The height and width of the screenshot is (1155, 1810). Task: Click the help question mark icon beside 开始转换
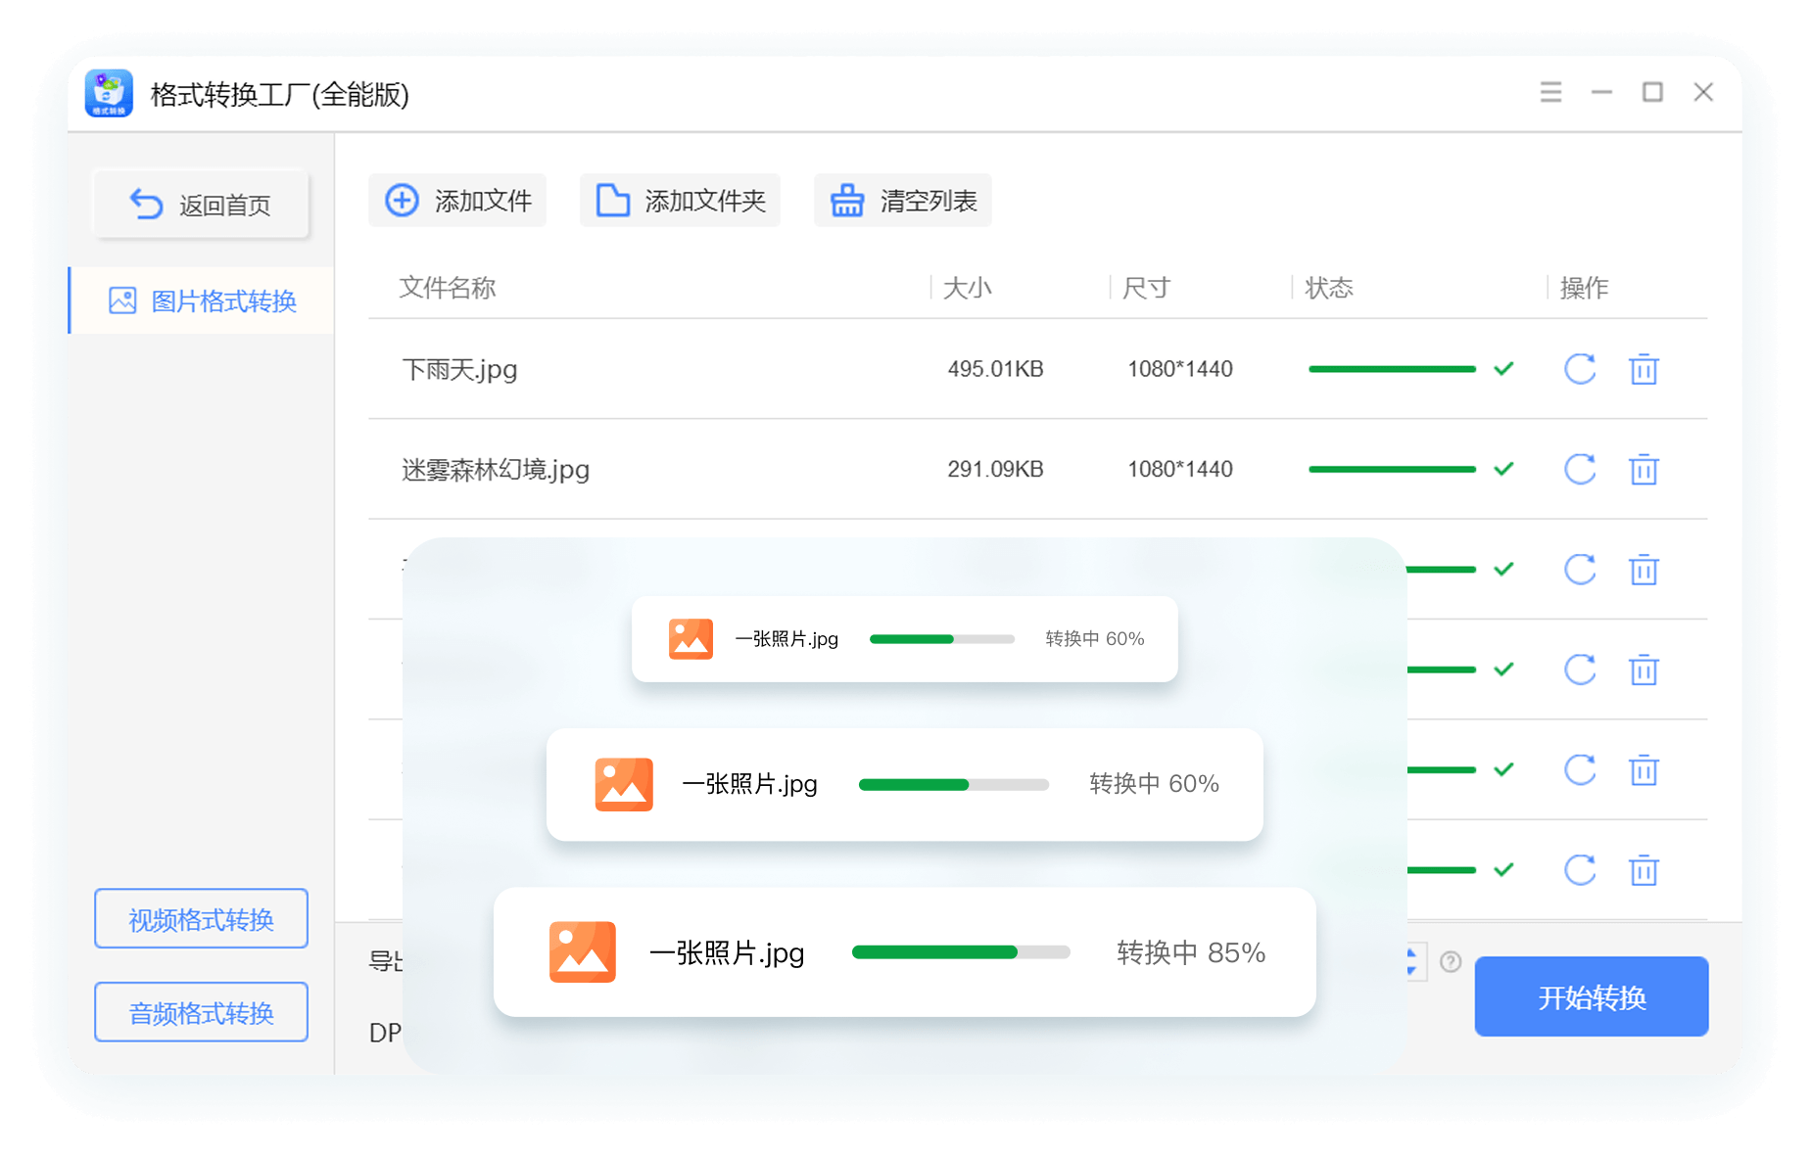[1451, 962]
